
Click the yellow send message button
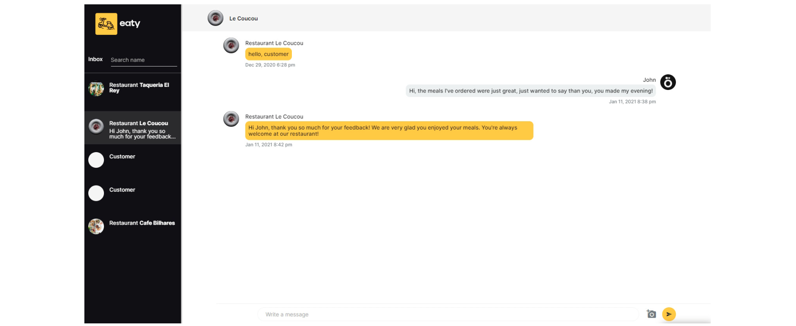(669, 314)
